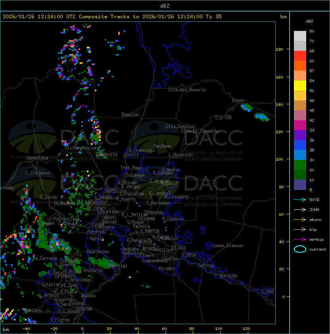Click the blue radar echo beside Encon
The width and height of the screenshot is (330, 334).
(x=246, y=107)
